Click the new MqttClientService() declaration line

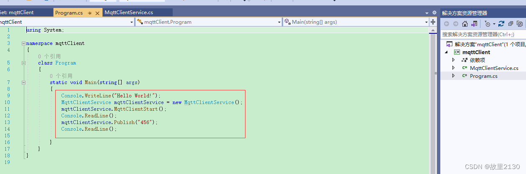click(x=152, y=102)
